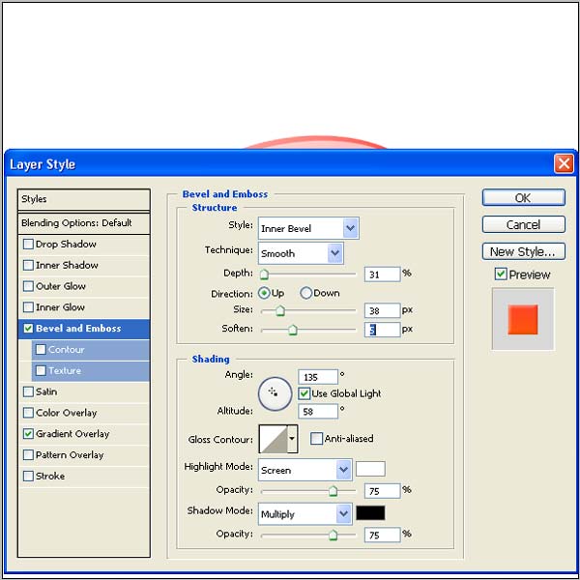Viewport: 580px width, 580px height.
Task: Enable the Inner Glow checkbox
Action: click(x=28, y=307)
